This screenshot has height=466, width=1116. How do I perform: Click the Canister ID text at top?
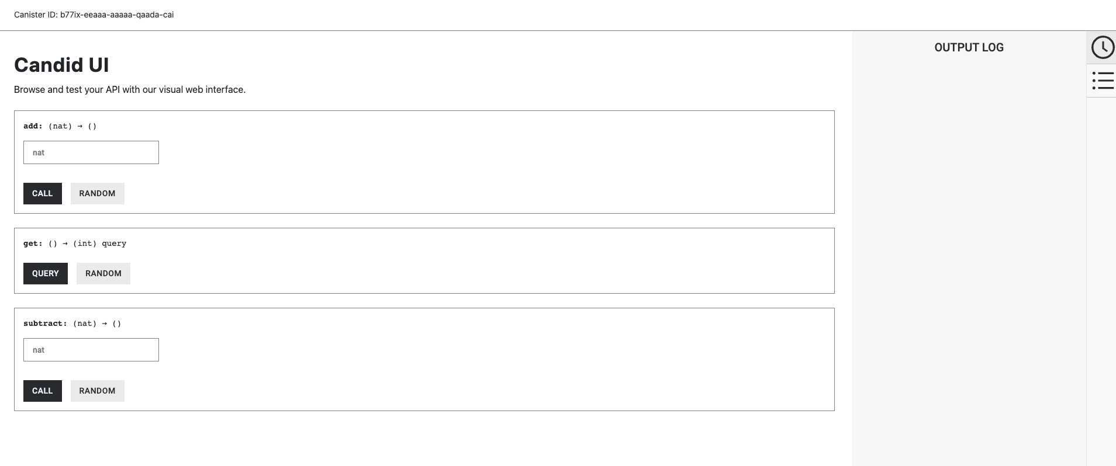94,15
